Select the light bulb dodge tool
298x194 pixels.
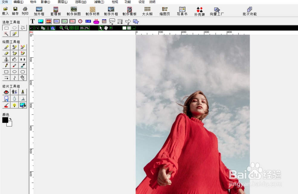click(14, 105)
